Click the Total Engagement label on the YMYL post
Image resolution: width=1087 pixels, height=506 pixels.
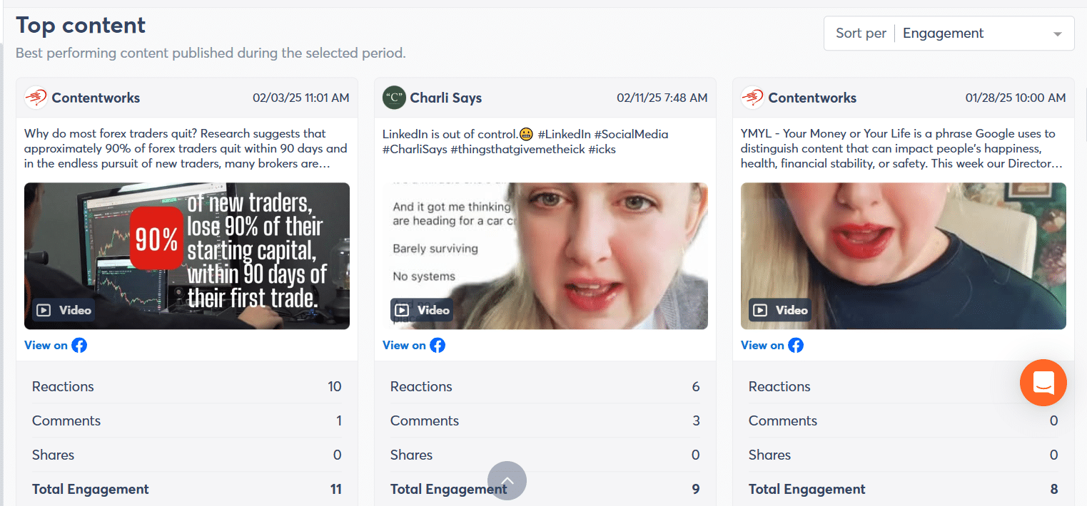(x=807, y=489)
